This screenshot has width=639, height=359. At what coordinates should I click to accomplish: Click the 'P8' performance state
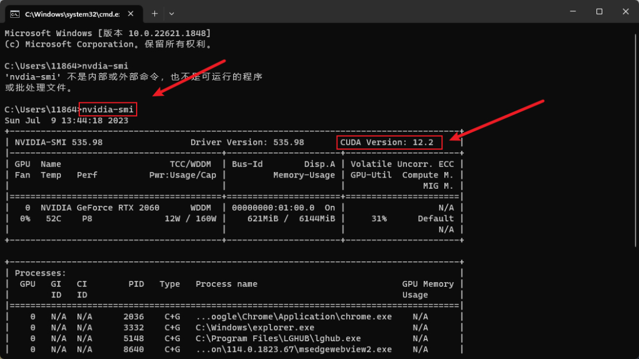pos(87,218)
